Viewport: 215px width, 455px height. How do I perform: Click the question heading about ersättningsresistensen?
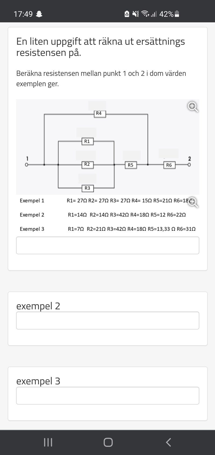pos(101,47)
